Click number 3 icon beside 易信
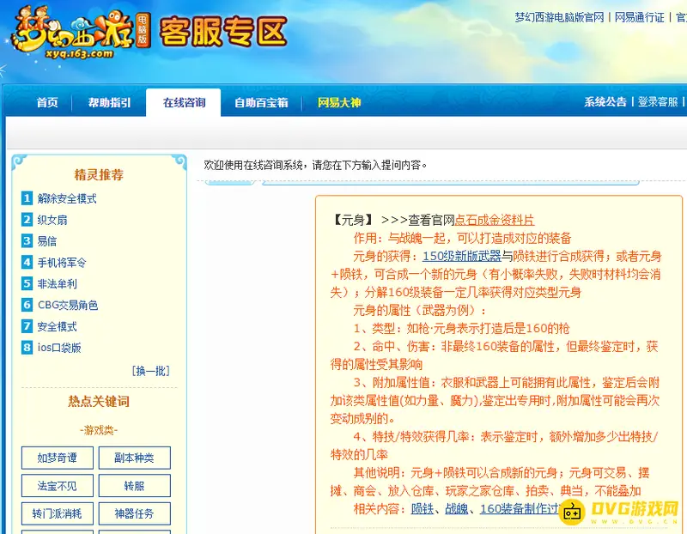The height and width of the screenshot is (534, 687). [x=27, y=241]
